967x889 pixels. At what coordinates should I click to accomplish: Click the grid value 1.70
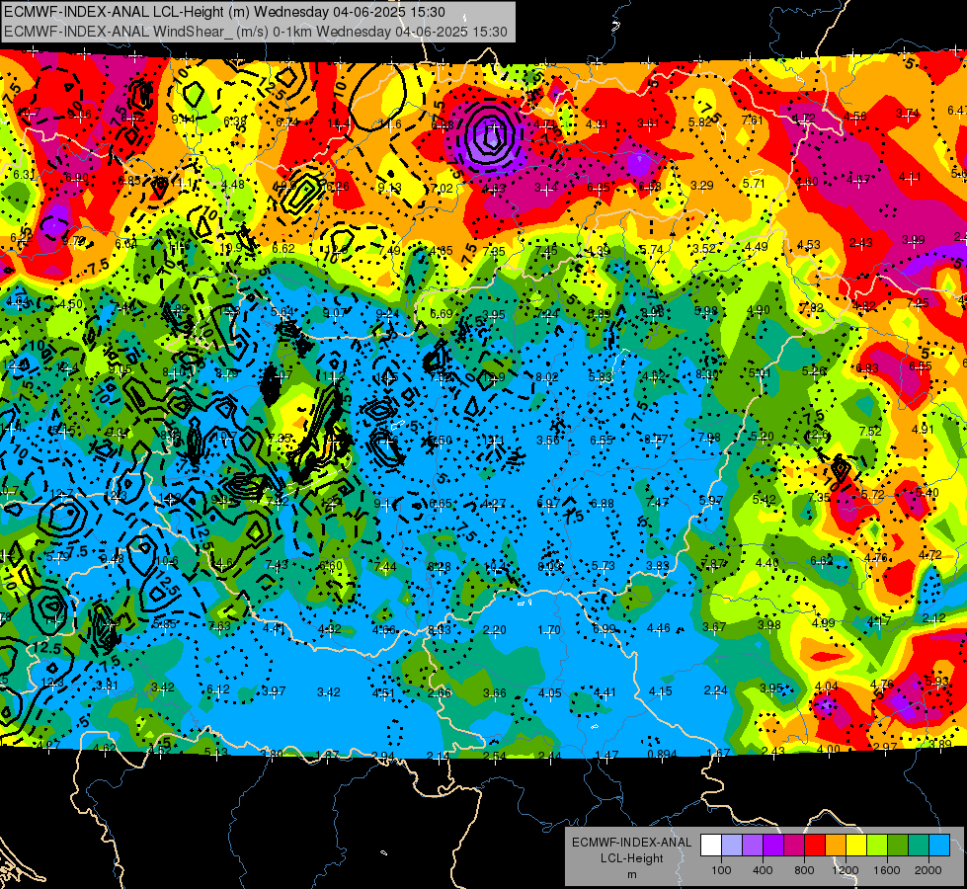(549, 630)
